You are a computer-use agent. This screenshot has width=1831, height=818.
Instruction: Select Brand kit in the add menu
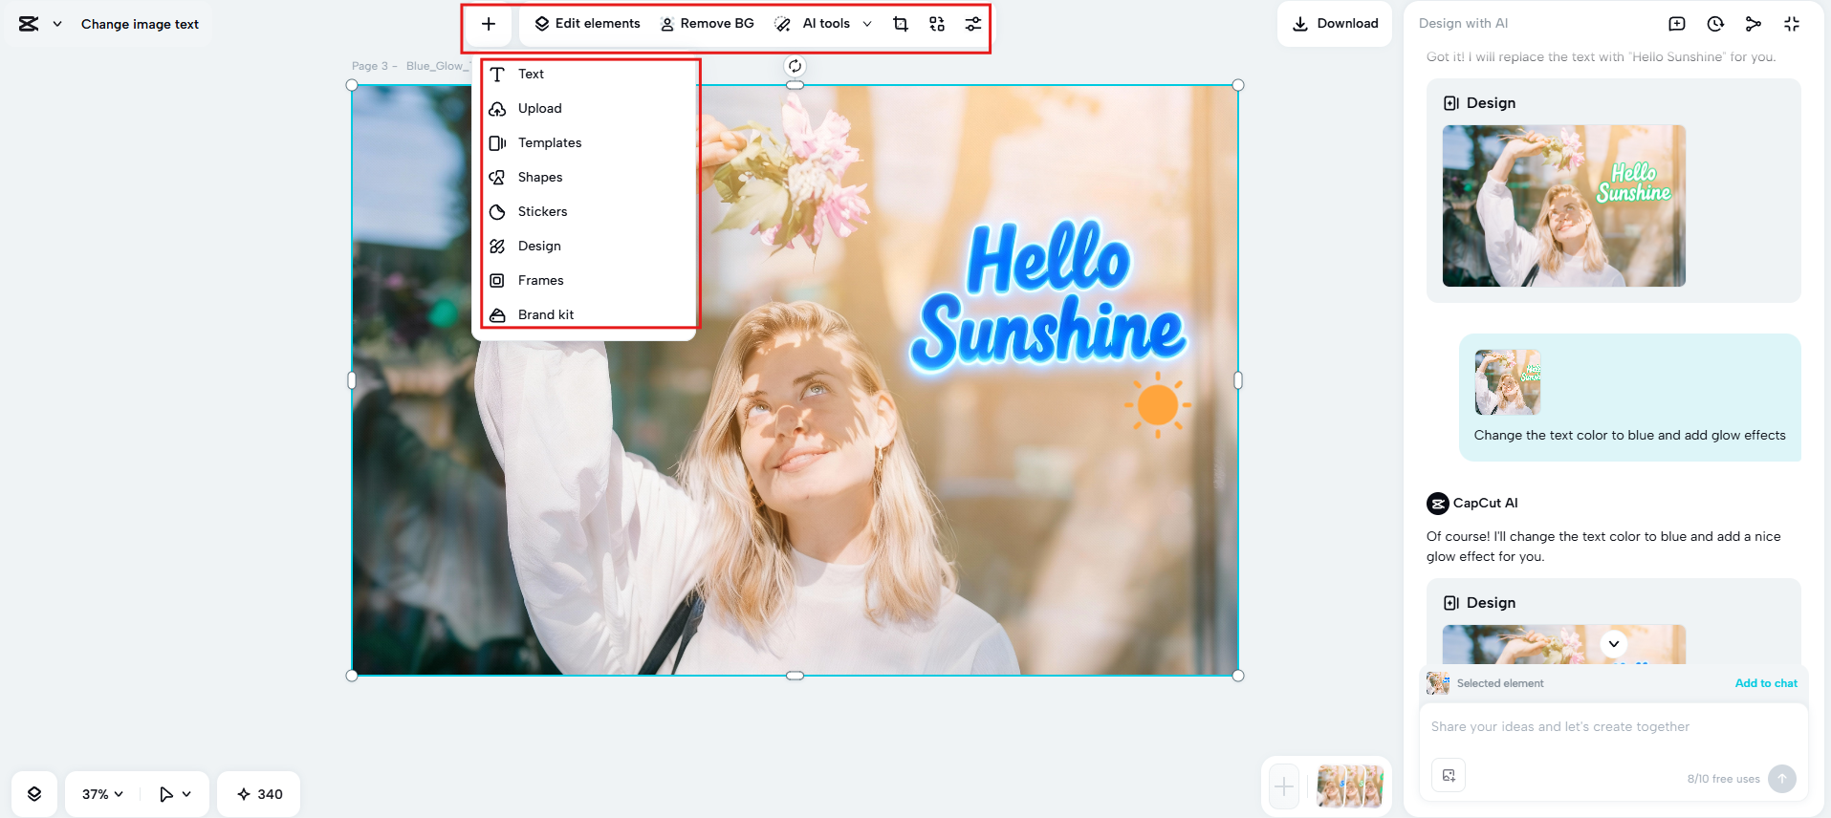[545, 314]
